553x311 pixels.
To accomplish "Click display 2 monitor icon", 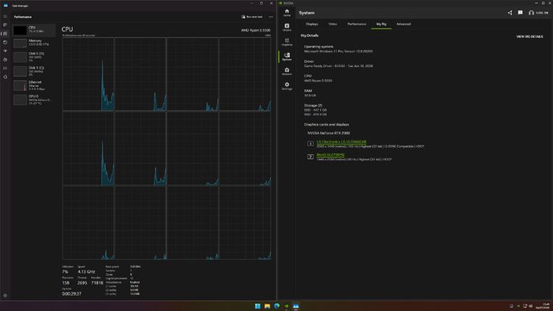I will tap(310, 156).
